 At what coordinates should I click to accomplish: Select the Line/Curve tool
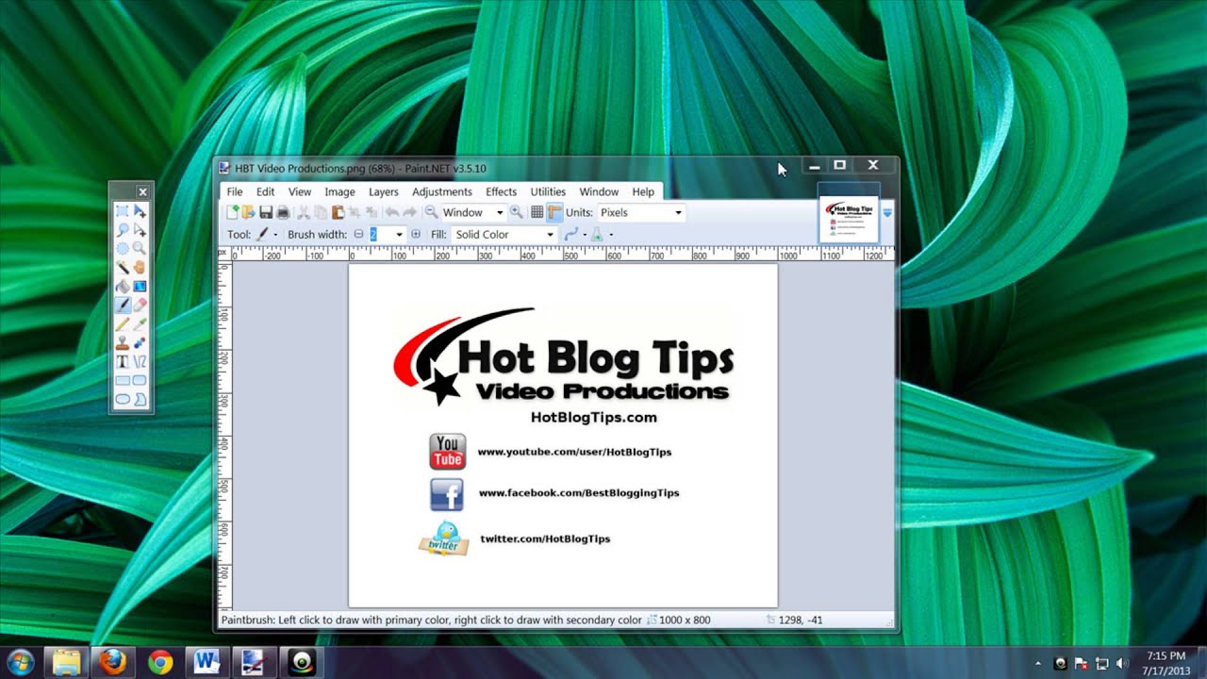[140, 362]
